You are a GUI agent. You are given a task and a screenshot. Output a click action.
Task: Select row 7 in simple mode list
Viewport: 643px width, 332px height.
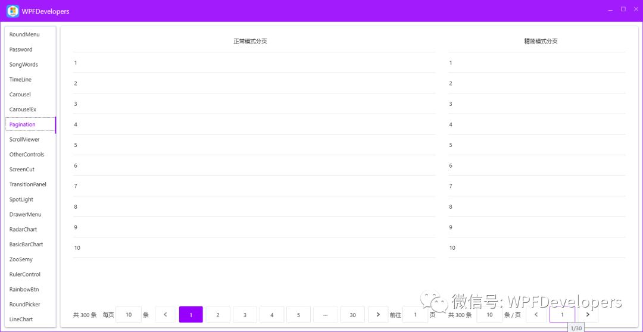tap(536, 186)
